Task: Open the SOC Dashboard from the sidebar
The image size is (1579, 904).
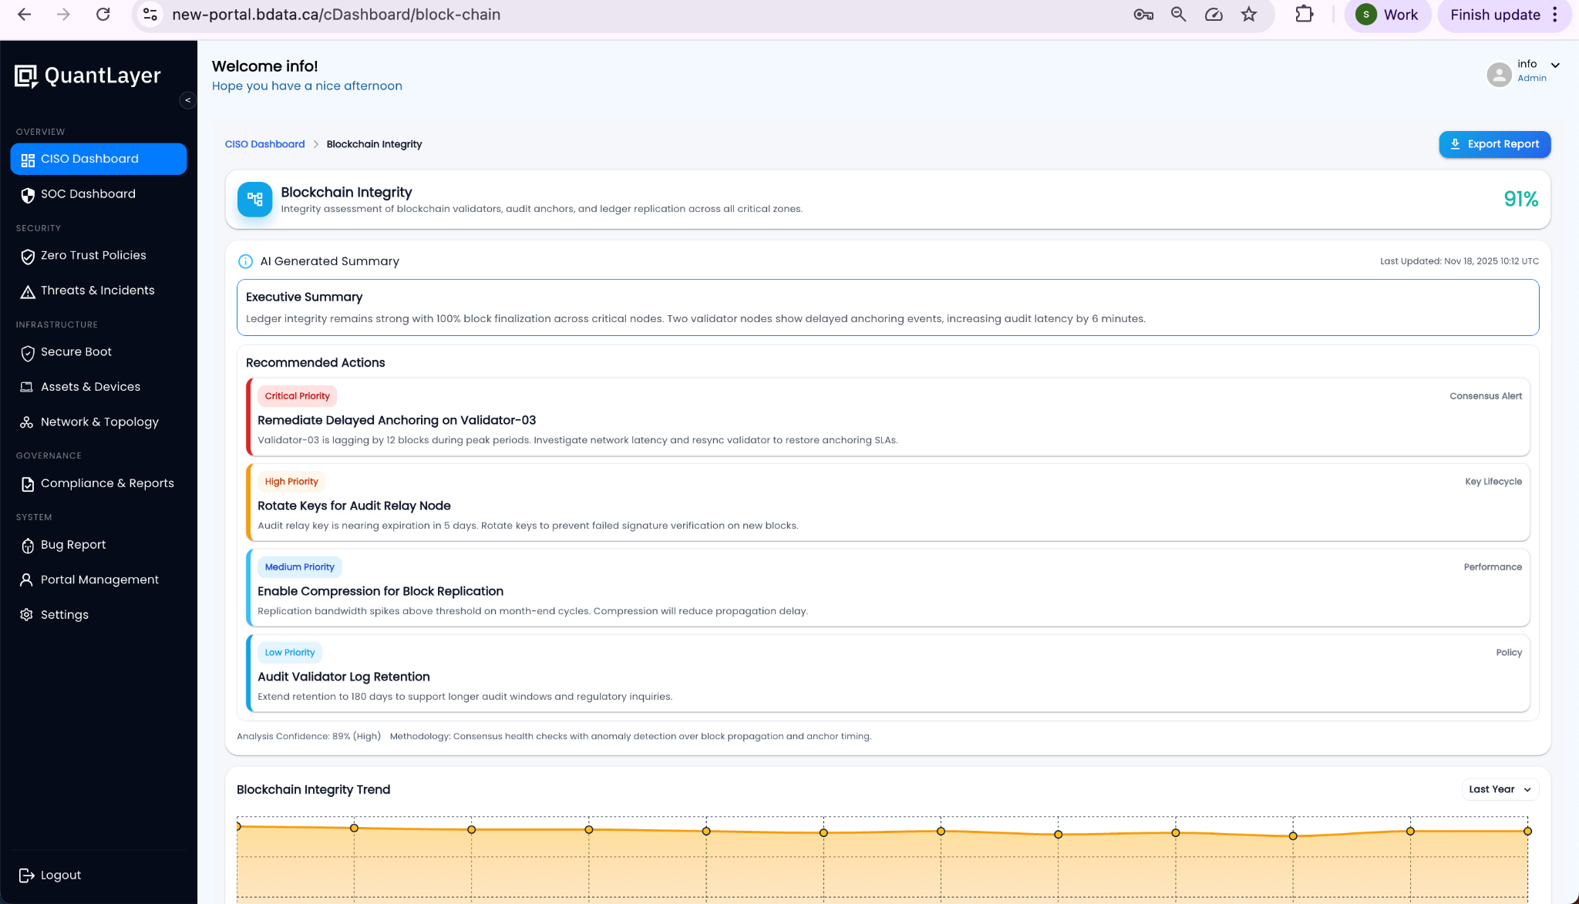Action: 87,193
